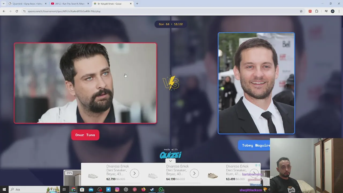Open Microsoft Store from the taskbar
This screenshot has width=343, height=193.
point(82,190)
